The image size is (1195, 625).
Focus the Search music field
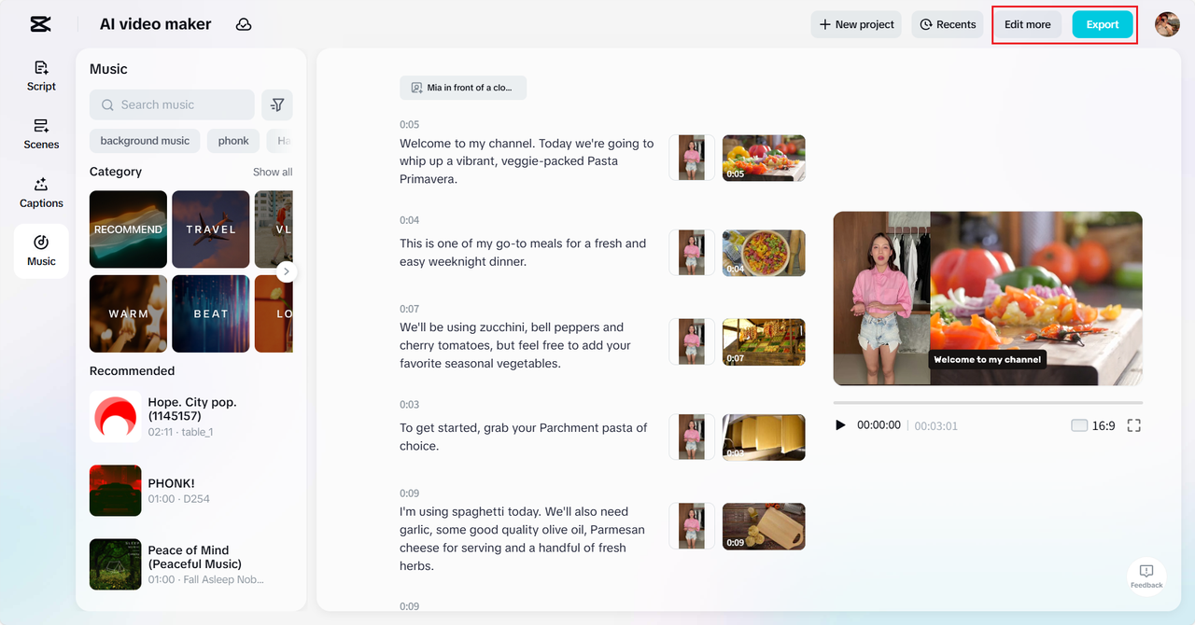[x=172, y=104]
